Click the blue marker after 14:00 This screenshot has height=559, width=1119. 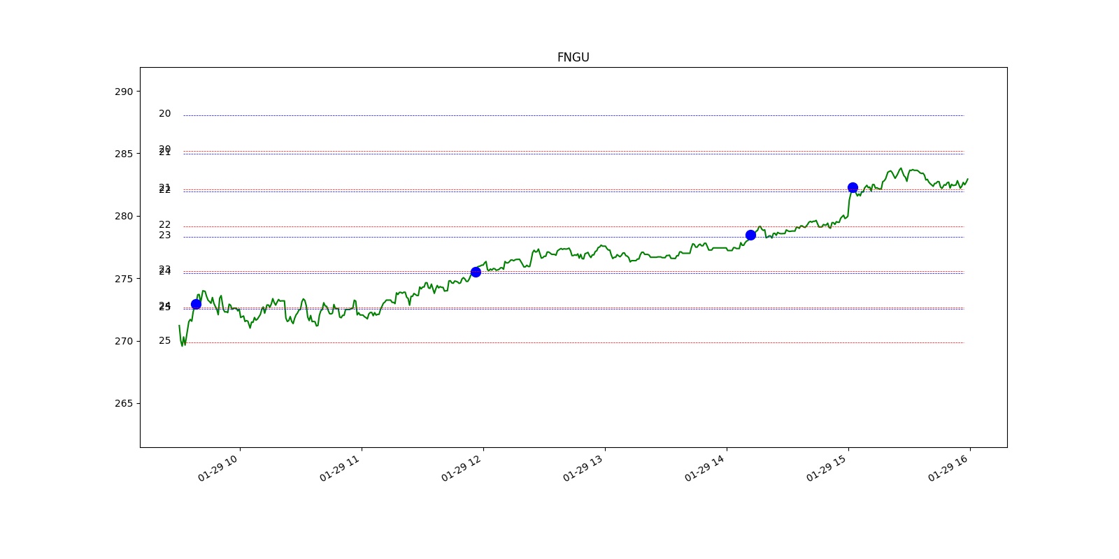tap(750, 235)
